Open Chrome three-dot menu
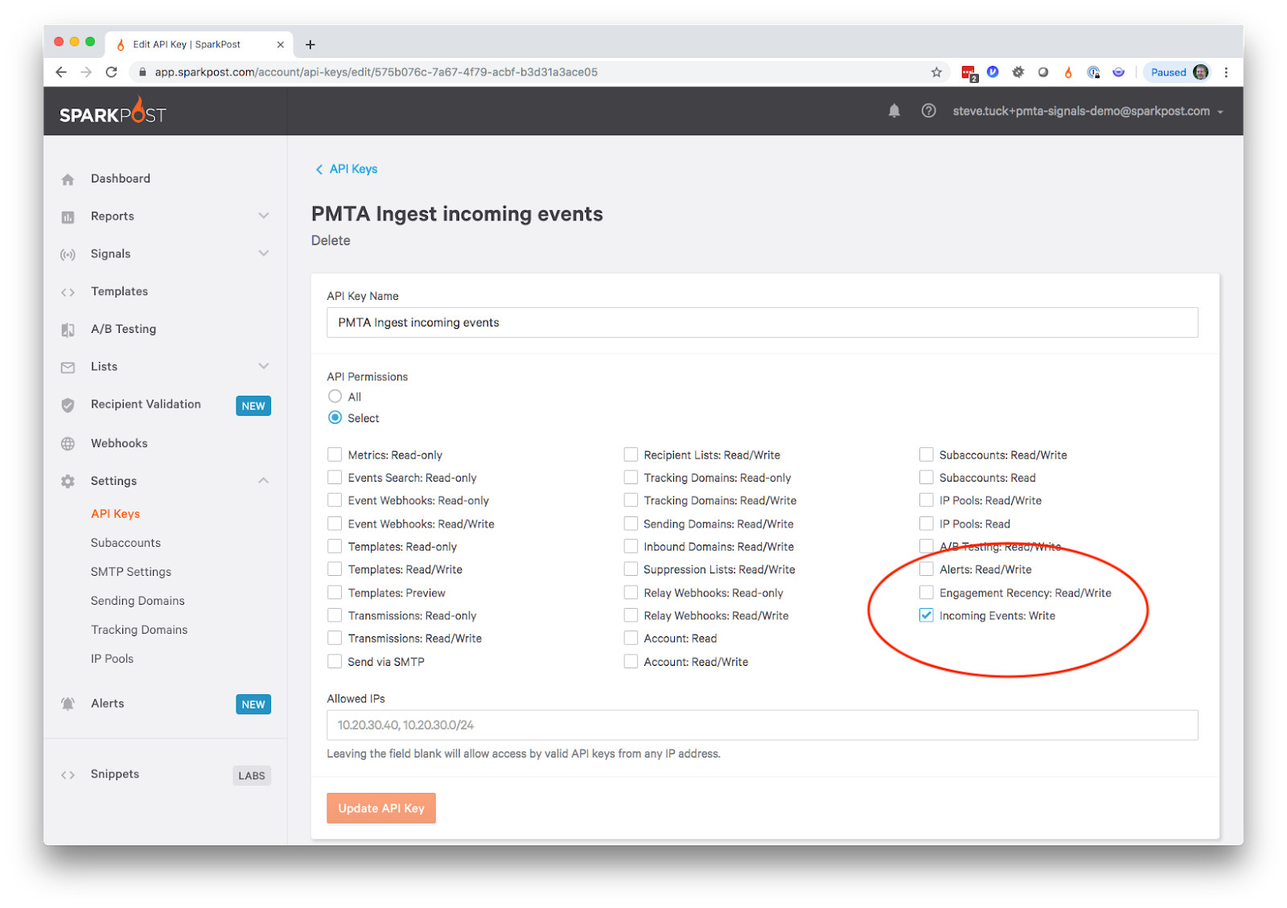Image resolution: width=1287 pixels, height=908 pixels. [1226, 72]
